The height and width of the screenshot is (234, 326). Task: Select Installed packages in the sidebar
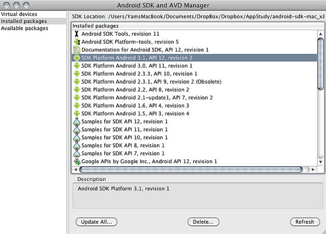click(33, 21)
